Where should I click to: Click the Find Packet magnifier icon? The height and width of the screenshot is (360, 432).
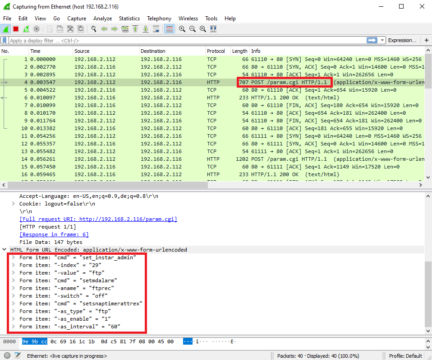94,29
